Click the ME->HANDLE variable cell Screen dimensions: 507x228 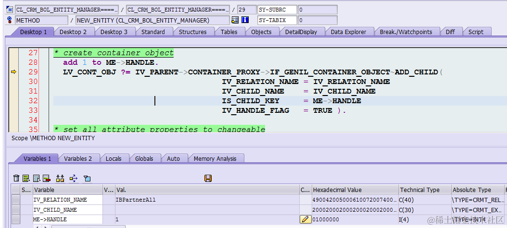[67, 219]
